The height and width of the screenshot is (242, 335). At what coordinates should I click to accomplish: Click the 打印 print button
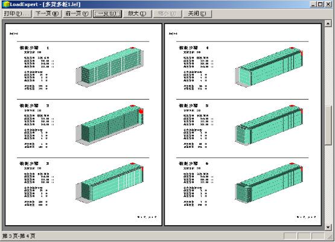[x=17, y=14]
